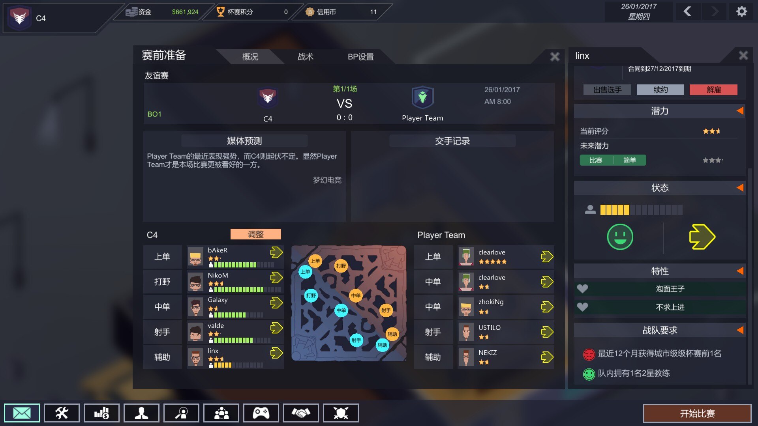
Task: Open the mail inbox icon
Action: click(x=22, y=413)
